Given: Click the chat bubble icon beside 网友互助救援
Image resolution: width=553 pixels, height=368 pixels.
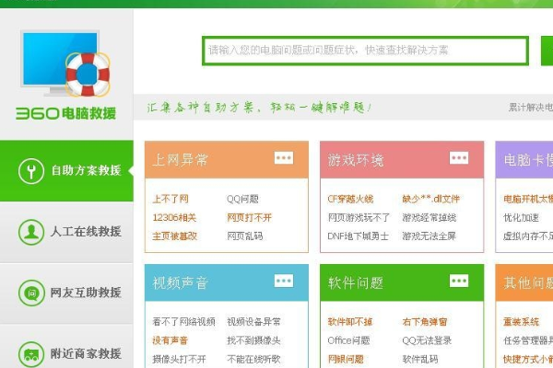Looking at the screenshot, I should click(31, 293).
